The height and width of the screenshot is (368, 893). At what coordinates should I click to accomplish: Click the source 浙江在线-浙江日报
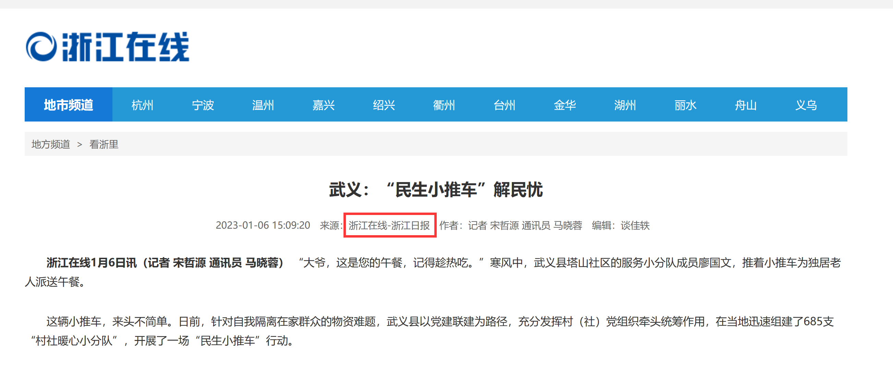(389, 225)
